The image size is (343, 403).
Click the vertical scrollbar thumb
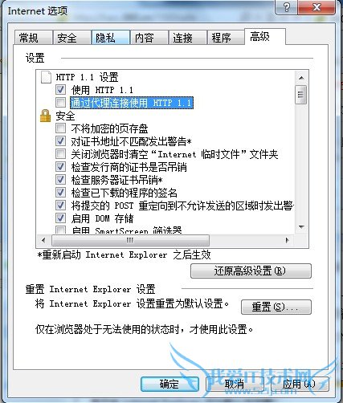(301, 95)
